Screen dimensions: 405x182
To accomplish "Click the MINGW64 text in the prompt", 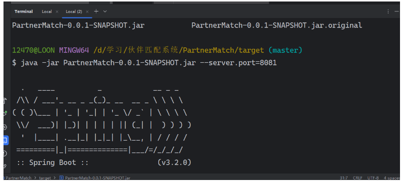I will pyautogui.click(x=74, y=50).
